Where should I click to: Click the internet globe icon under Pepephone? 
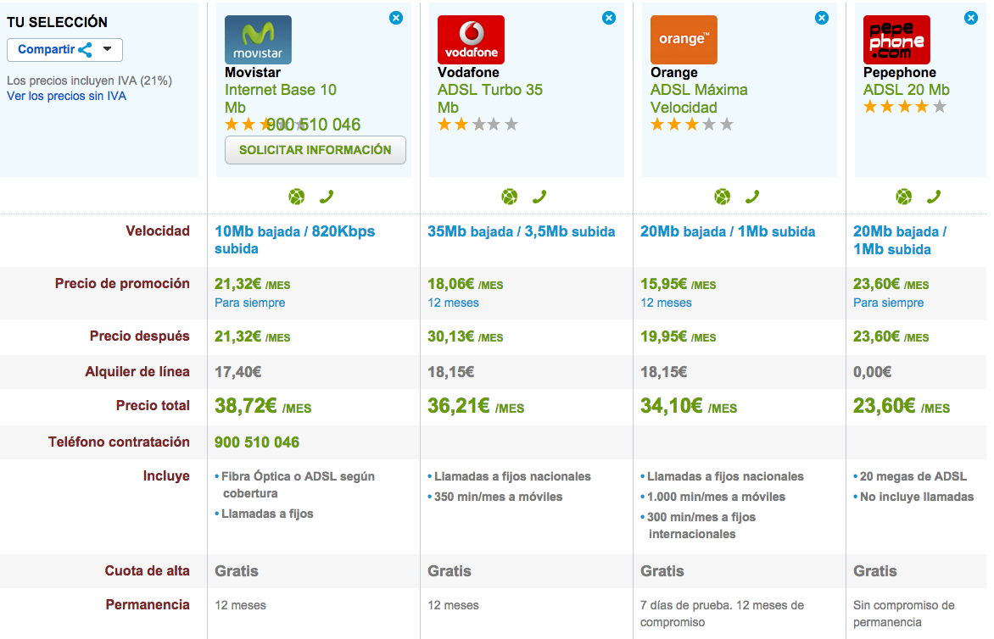coord(904,197)
